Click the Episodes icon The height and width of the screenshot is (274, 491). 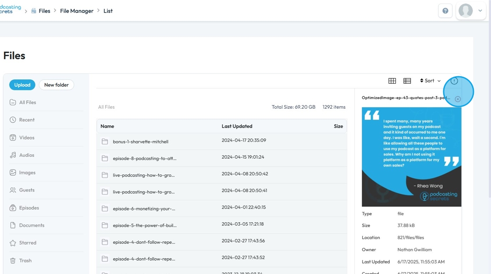pyautogui.click(x=13, y=208)
